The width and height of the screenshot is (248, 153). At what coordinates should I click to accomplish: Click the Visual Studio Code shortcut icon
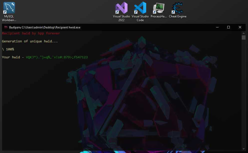pos(140,8)
